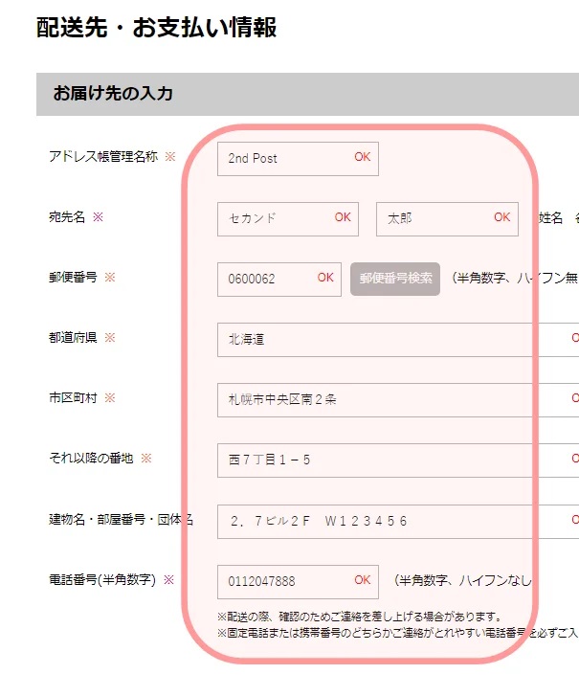Click the note about 固定電話または携帯番号
This screenshot has width=579, height=696.
click(x=398, y=633)
